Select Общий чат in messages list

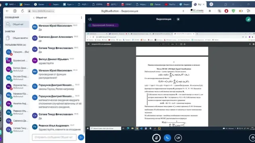tap(17, 24)
